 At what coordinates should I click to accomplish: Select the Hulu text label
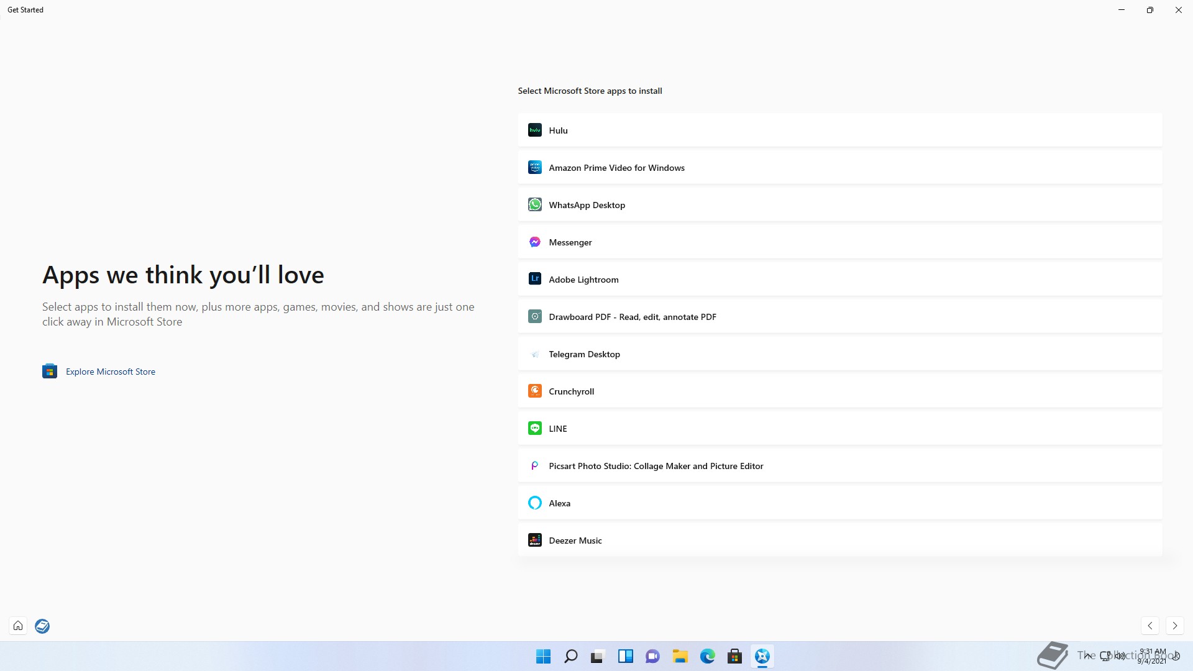558,130
